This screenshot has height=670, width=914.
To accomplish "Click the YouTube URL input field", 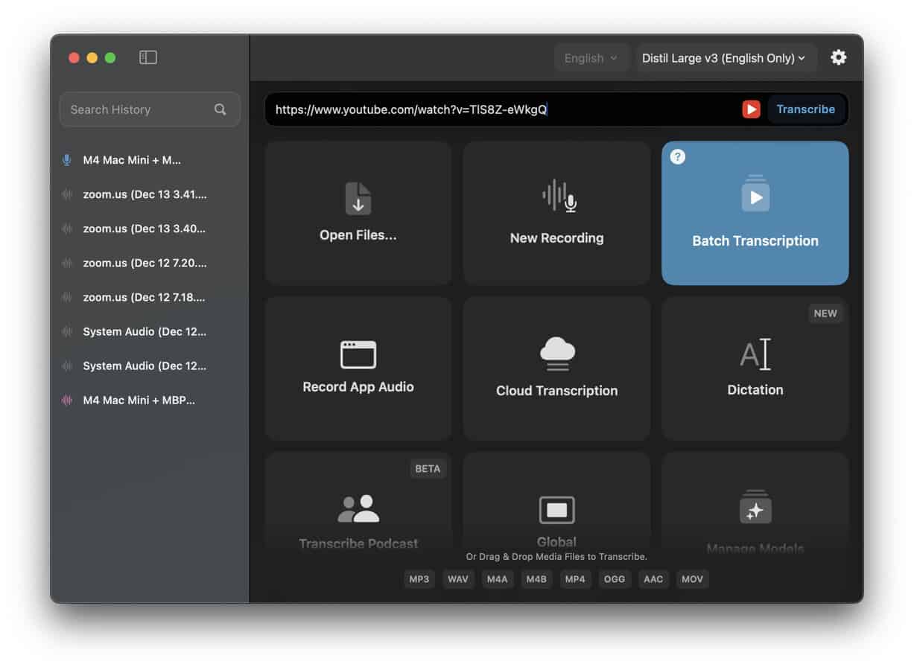I will click(499, 109).
